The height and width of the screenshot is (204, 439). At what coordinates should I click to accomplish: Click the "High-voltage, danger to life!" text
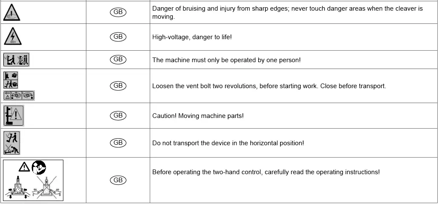(x=192, y=37)
